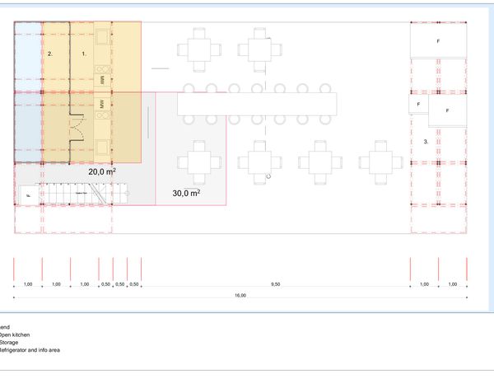This screenshot has height=379, width=494.
Task: Click the Refrigerator and info area legend entry
Action: coord(29,351)
